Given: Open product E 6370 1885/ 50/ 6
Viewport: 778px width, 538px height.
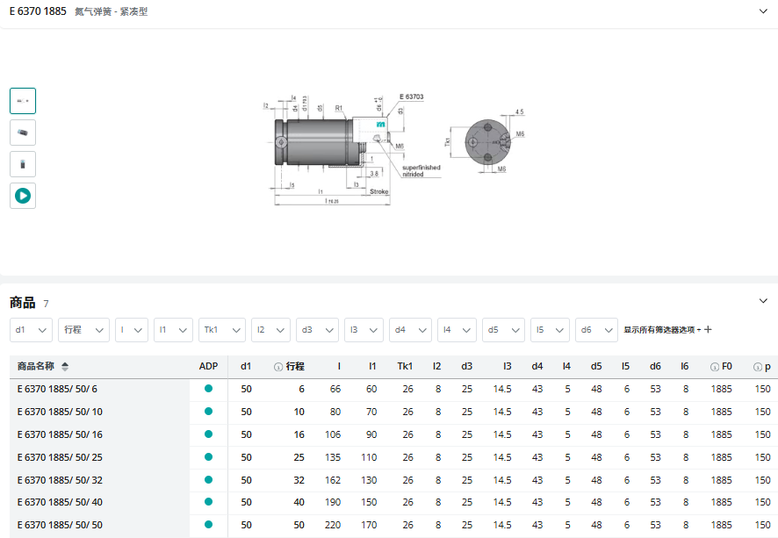Looking at the screenshot, I should point(57,390).
